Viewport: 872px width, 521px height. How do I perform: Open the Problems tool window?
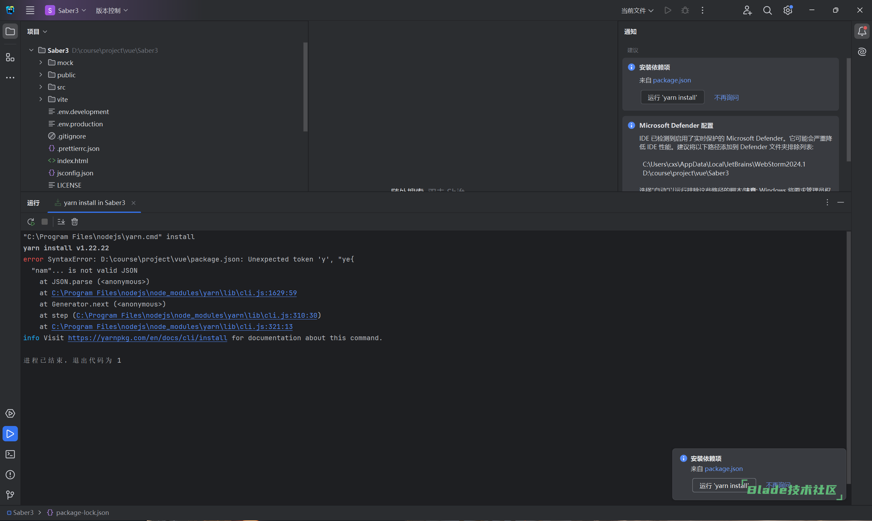pos(10,475)
